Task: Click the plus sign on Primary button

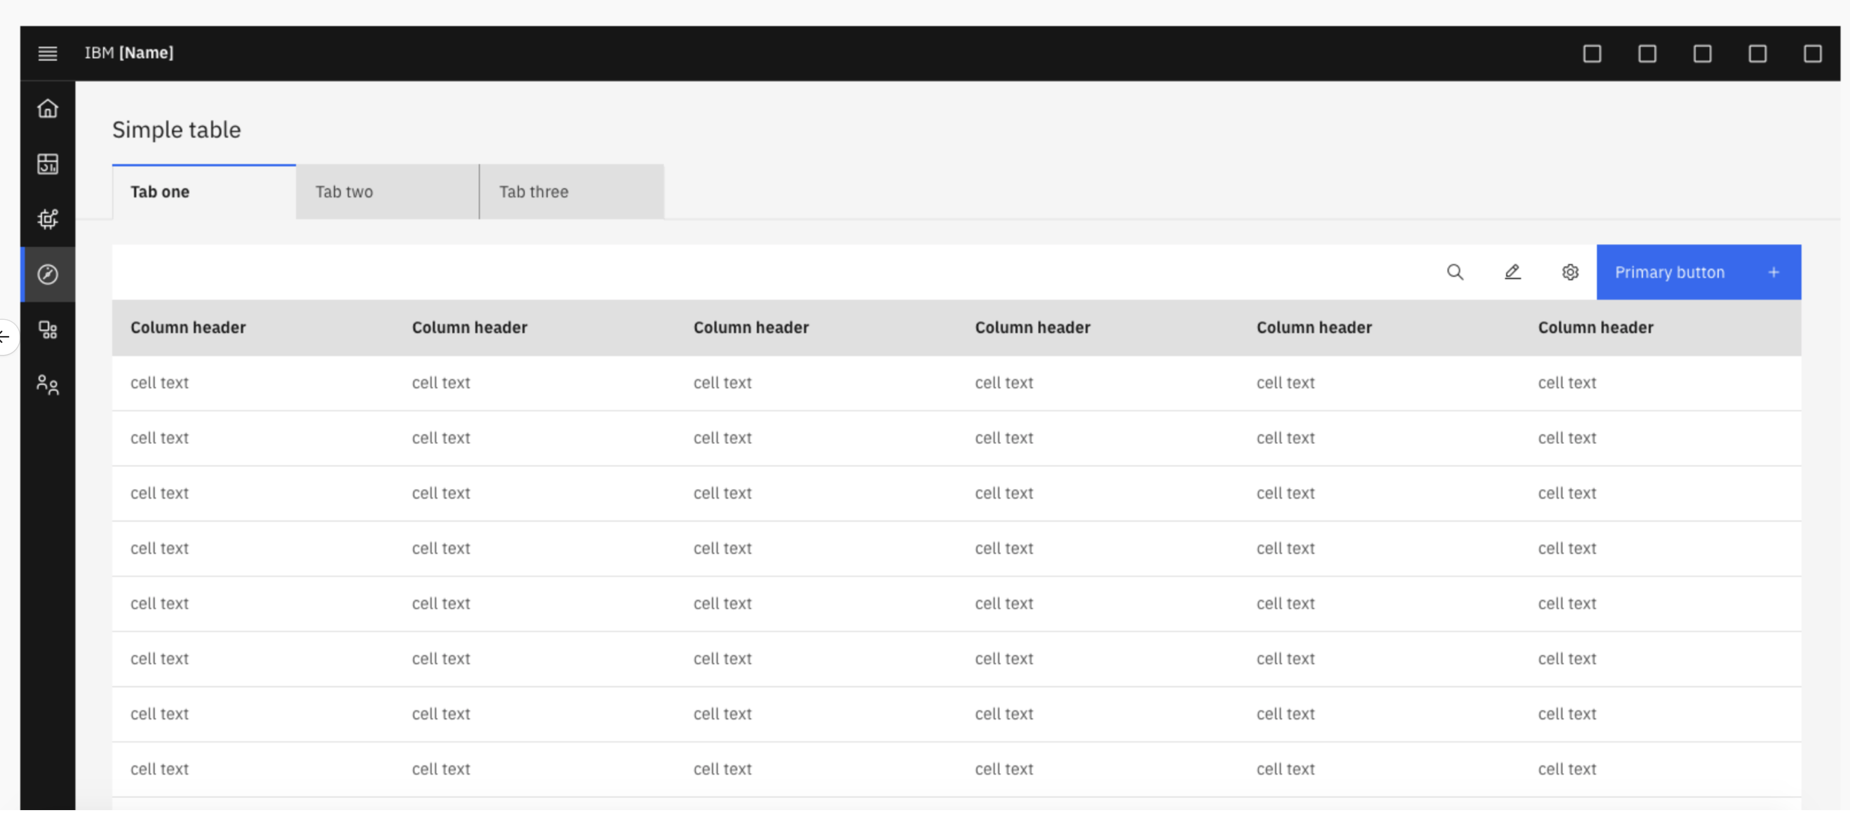Action: click(1774, 272)
